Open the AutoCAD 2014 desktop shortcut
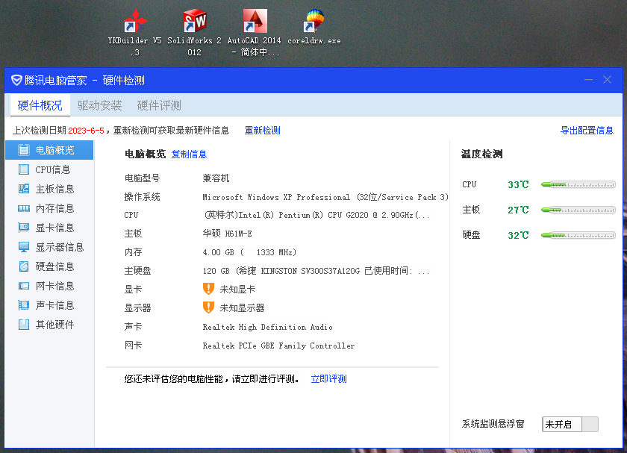The height and width of the screenshot is (453, 627). [x=255, y=22]
